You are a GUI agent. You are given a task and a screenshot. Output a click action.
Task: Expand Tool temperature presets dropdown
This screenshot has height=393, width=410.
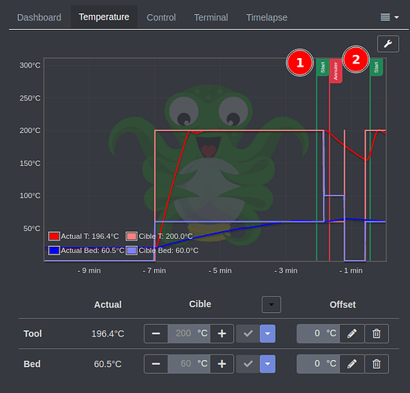pos(268,333)
